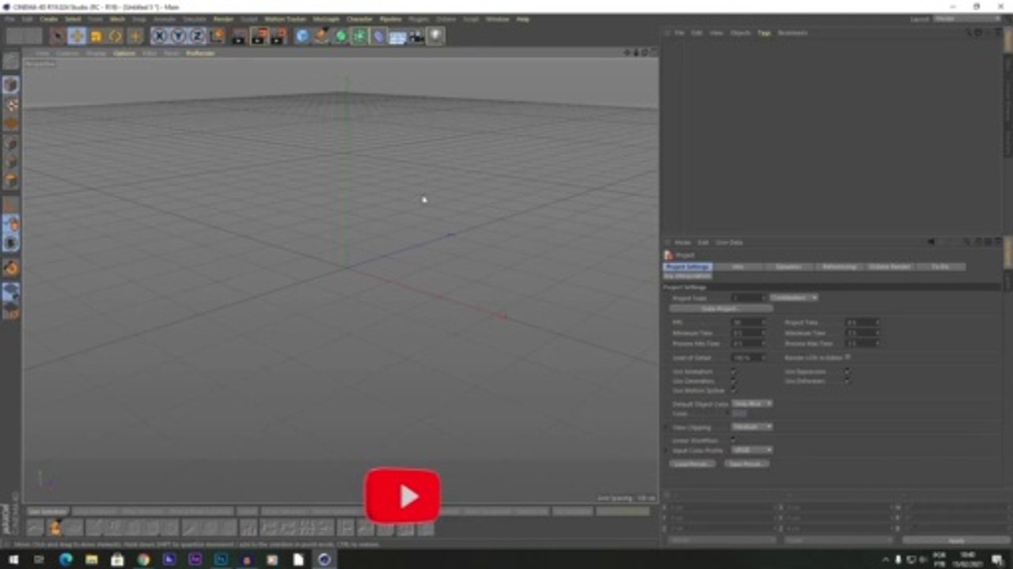Image resolution: width=1013 pixels, height=569 pixels.
Task: Select the Live Selection tool
Action: pyautogui.click(x=57, y=36)
